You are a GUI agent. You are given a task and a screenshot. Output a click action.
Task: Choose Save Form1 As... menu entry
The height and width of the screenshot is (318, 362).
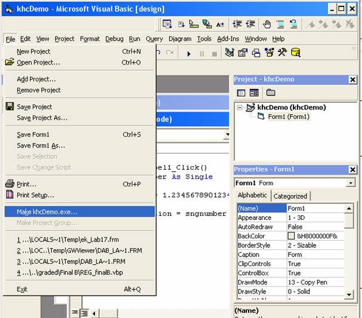tap(80, 146)
